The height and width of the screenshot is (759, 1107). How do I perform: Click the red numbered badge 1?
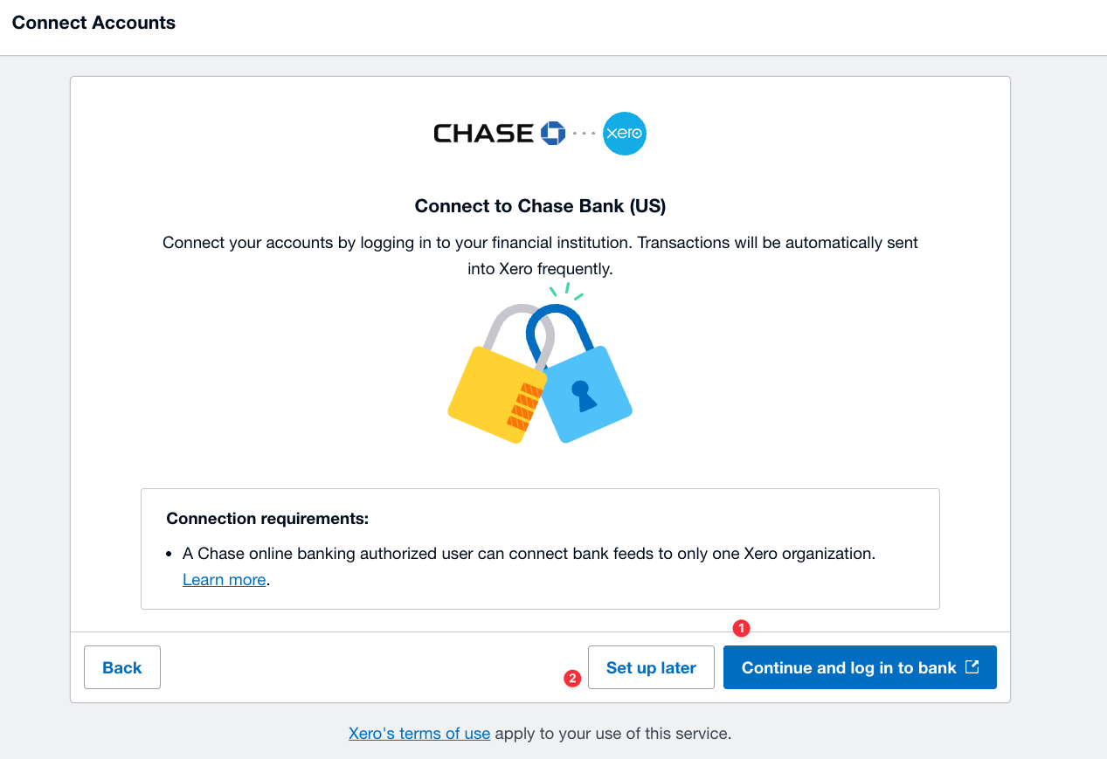coord(740,628)
